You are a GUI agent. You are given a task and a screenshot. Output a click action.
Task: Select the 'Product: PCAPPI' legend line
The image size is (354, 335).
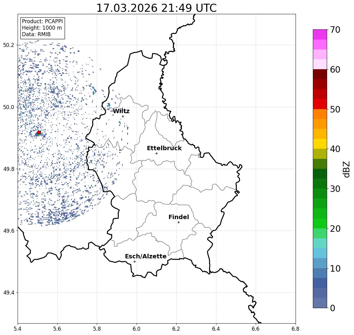coord(42,21)
